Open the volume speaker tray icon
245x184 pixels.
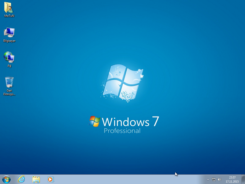tap(219, 179)
